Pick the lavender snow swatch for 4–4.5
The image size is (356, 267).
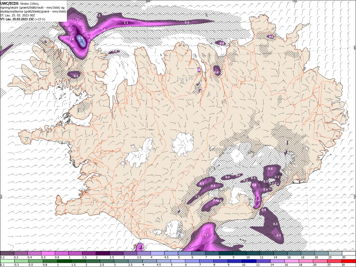click(157, 253)
